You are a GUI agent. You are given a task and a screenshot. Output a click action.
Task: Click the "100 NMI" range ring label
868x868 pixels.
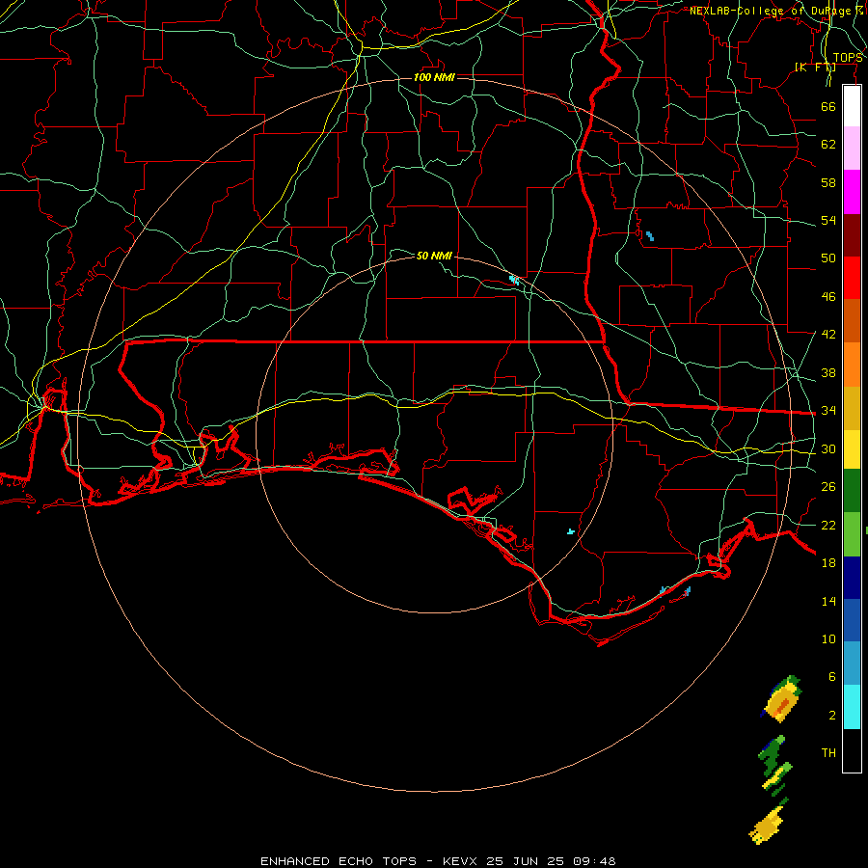click(x=434, y=77)
